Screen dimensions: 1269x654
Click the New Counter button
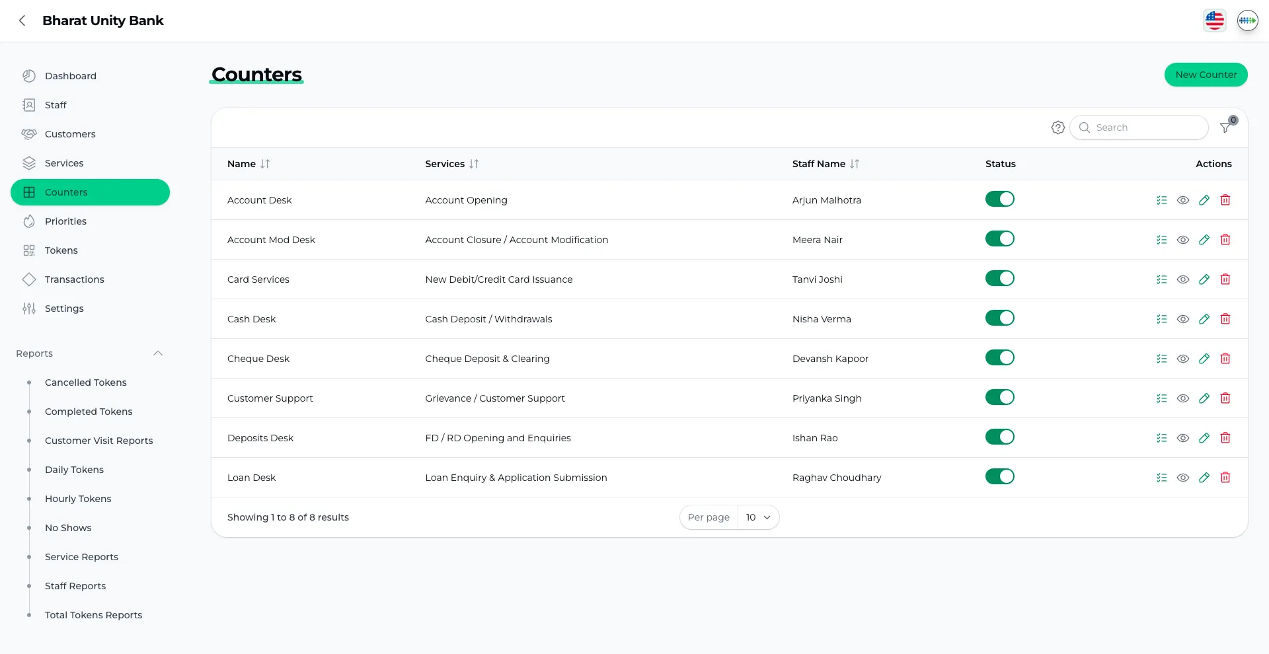coord(1206,75)
